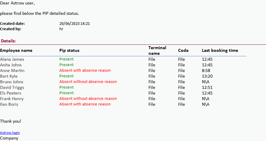Click the 12:51 booking time

[207, 87]
